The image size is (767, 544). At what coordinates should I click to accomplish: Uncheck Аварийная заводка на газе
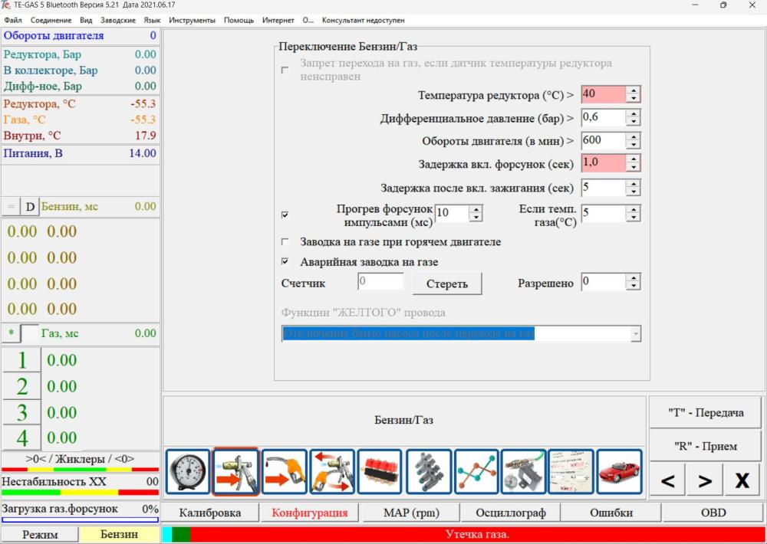(x=285, y=262)
